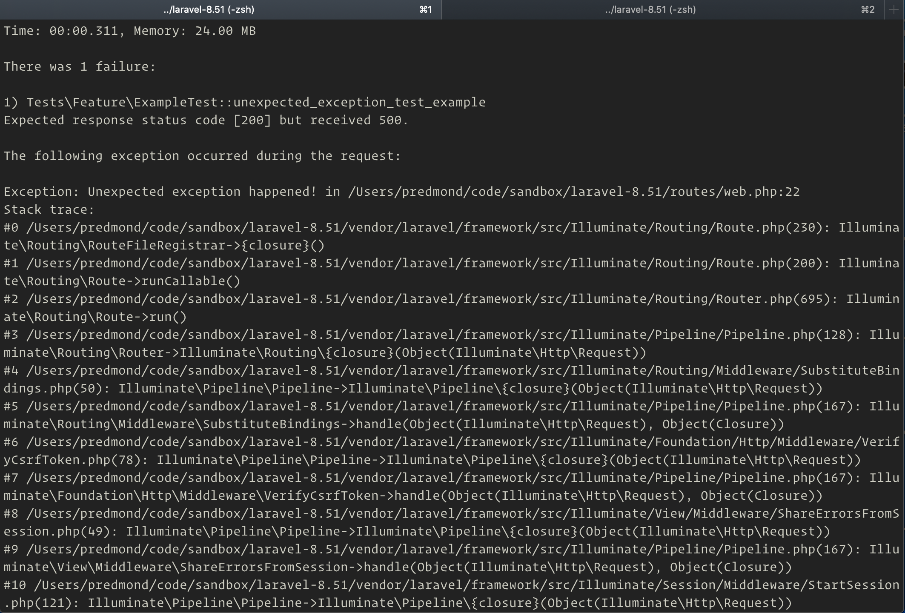Click 'The following exception occurred during the request:'

202,156
